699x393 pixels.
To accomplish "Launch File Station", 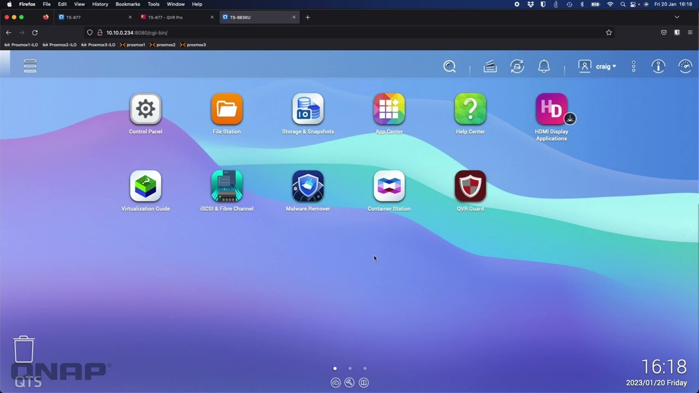I will pyautogui.click(x=227, y=109).
